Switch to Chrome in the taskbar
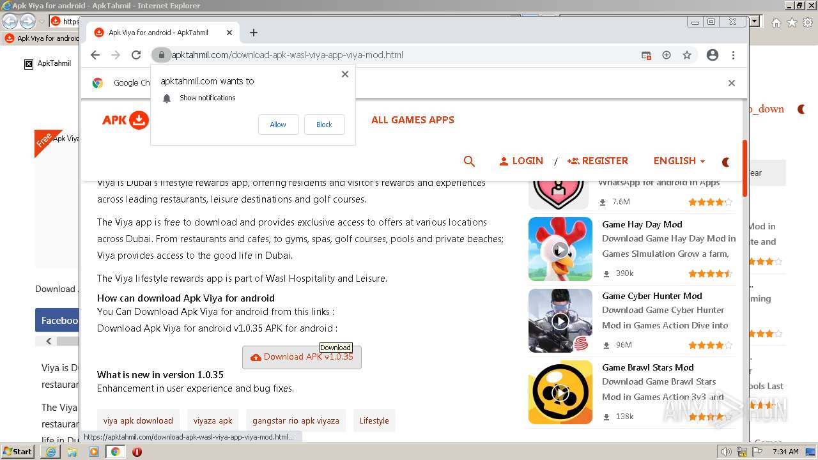The height and width of the screenshot is (460, 818). click(115, 452)
